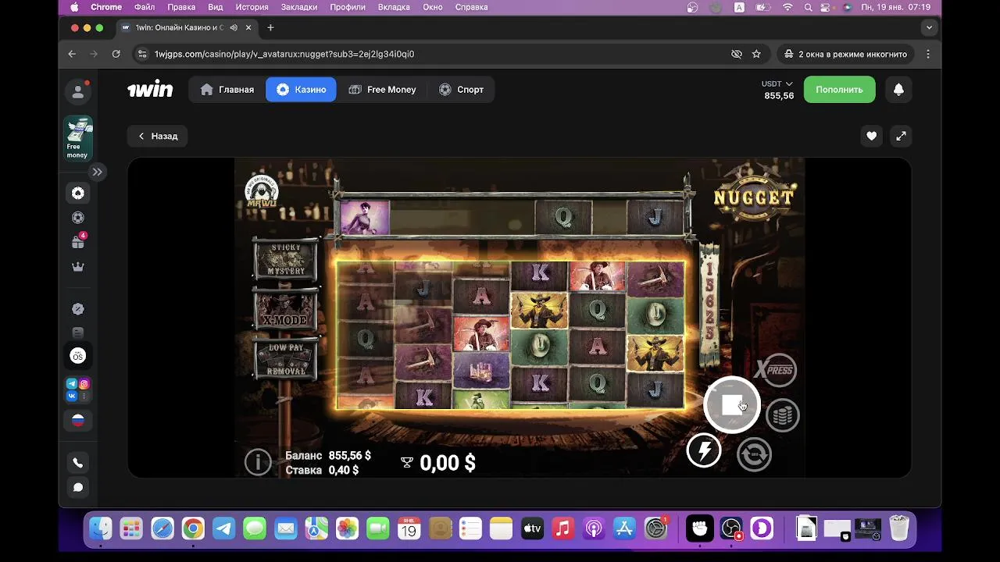Viewport: 1000px width, 562px height.
Task: Open Finder from the Dock
Action: click(x=101, y=528)
